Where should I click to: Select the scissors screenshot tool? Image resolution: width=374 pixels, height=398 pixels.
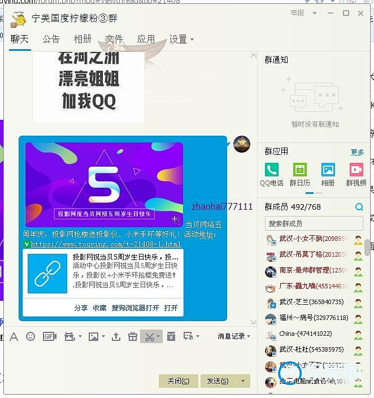(150, 337)
